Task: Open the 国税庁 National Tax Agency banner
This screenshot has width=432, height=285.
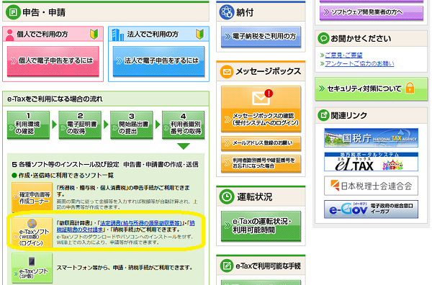Action: coord(371,137)
